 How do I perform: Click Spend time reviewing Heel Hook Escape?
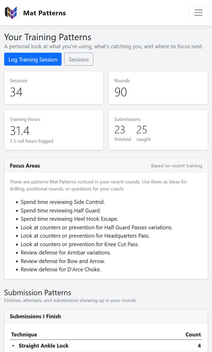coord(70,219)
